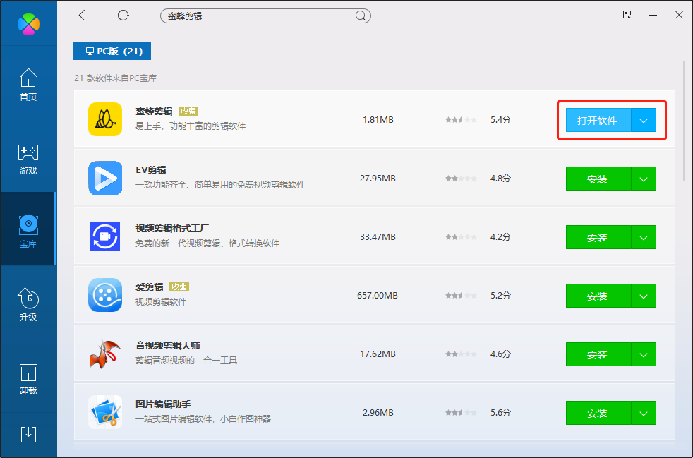
Task: Install 视频剪辑格式工厂 with 安装 button
Action: click(x=598, y=238)
